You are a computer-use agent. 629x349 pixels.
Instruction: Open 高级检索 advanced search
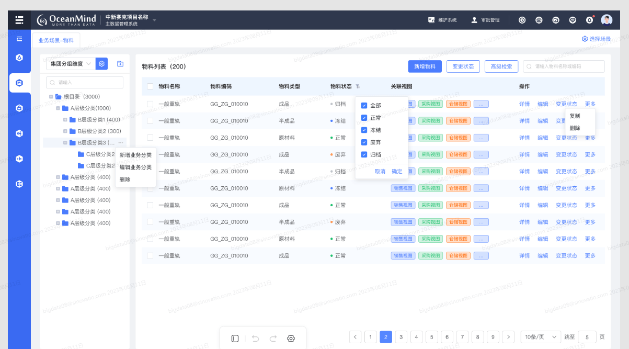click(x=501, y=66)
